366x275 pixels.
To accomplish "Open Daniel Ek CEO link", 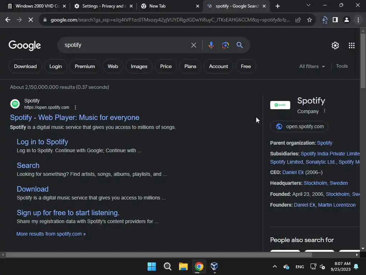I will pos(293,172).
